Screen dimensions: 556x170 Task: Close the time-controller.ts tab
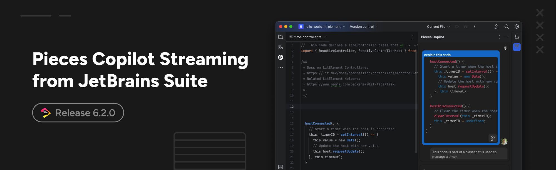(x=325, y=37)
